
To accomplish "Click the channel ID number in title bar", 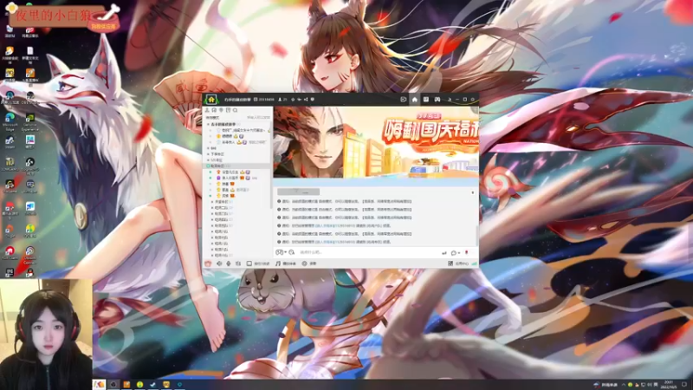I will tap(266, 100).
